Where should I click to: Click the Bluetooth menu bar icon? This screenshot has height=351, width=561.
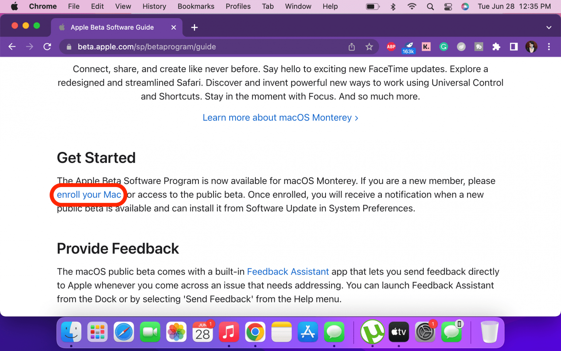pos(393,6)
